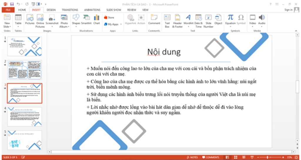This screenshot has width=301, height=160.
Task: Switch to the SLIDE SHOW tab
Action: click(114, 10)
